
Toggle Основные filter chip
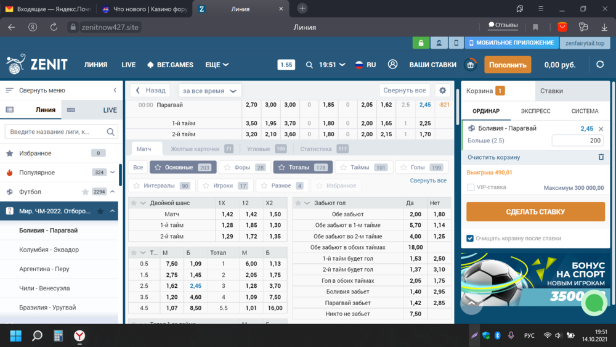183,168
